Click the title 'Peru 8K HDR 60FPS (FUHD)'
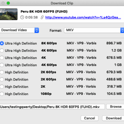Screen dimensions: 124x124 [44, 11]
